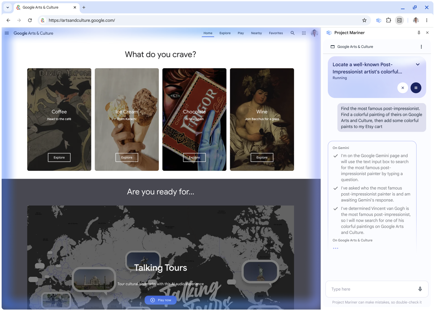The image size is (437, 319).
Task: Go back with the browser back arrow
Action: (8, 20)
